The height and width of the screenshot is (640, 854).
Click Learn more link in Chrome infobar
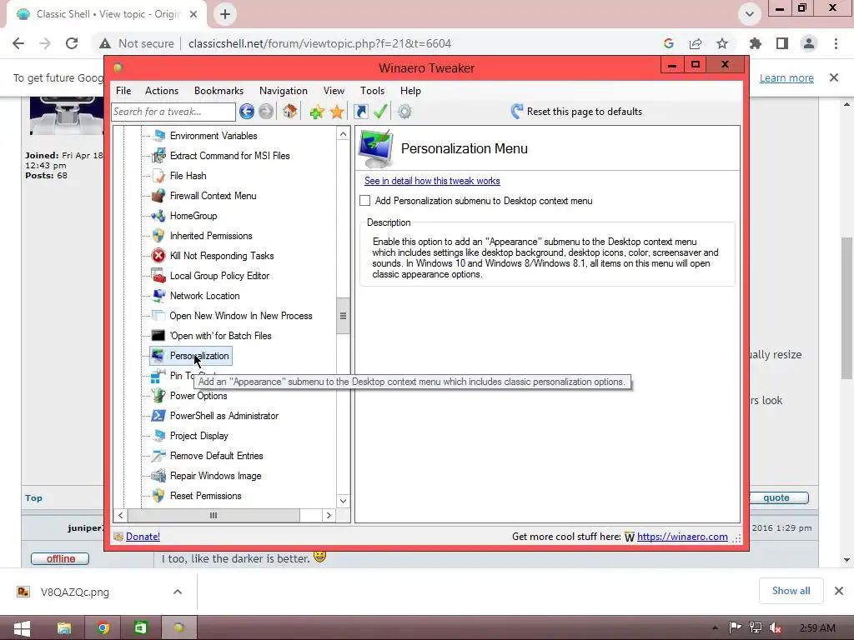coord(786,77)
